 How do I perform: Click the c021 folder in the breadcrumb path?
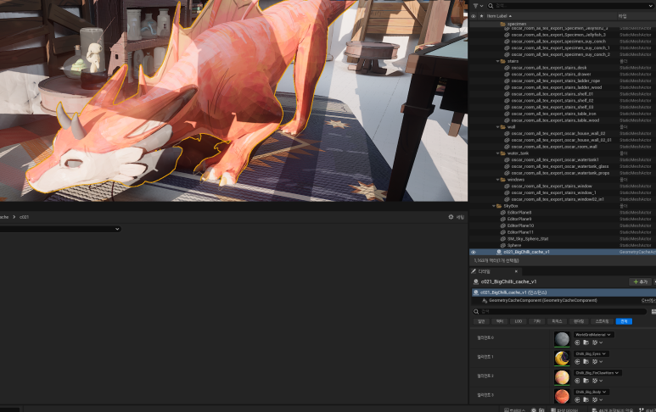click(25, 217)
